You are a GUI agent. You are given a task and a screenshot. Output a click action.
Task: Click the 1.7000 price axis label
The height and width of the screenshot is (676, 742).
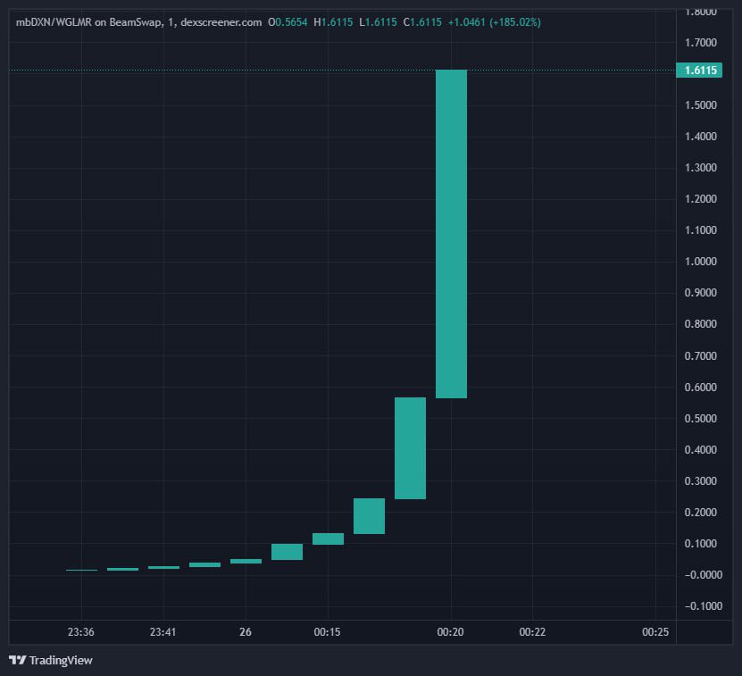coord(701,43)
